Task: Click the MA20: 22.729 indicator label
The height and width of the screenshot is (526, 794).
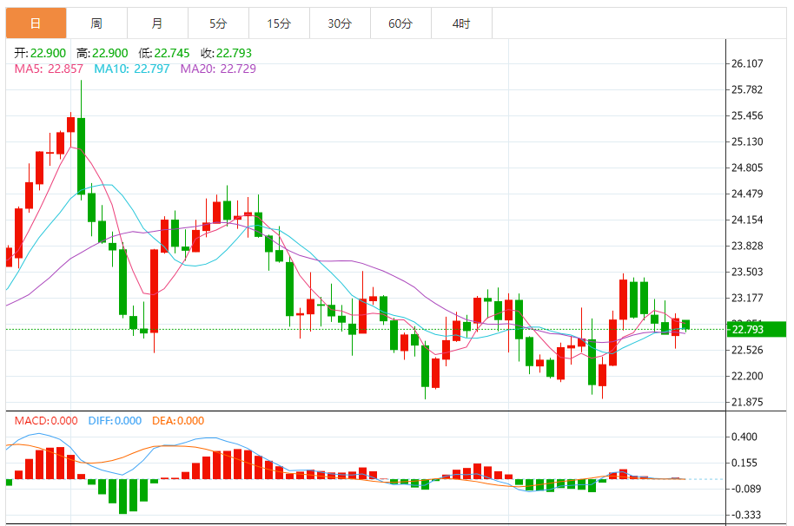Action: (218, 69)
